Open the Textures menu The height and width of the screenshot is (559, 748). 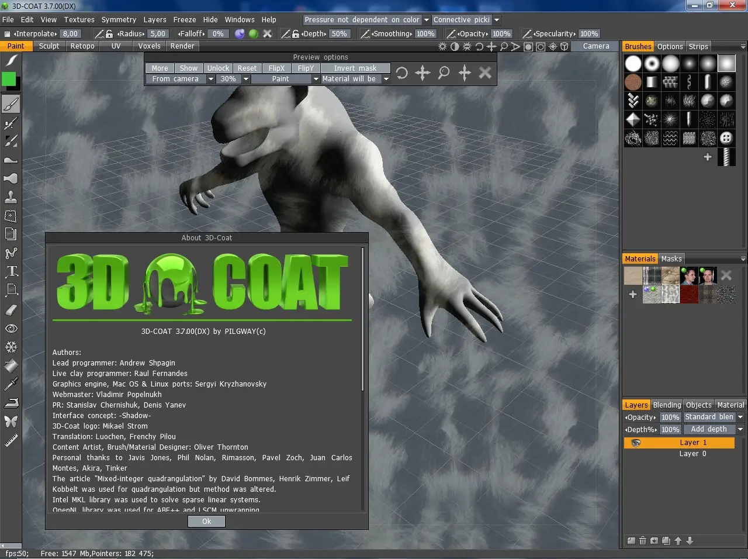point(79,20)
